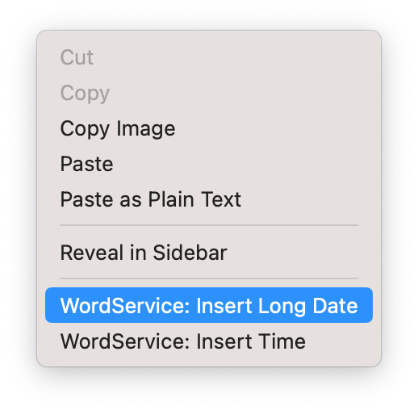Choose Paste as Plain Text

[209, 199]
